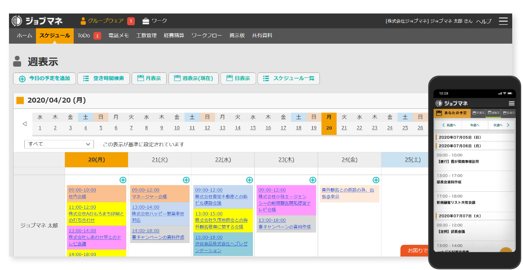
Task: Go to the ホーム tab
Action: click(x=24, y=36)
